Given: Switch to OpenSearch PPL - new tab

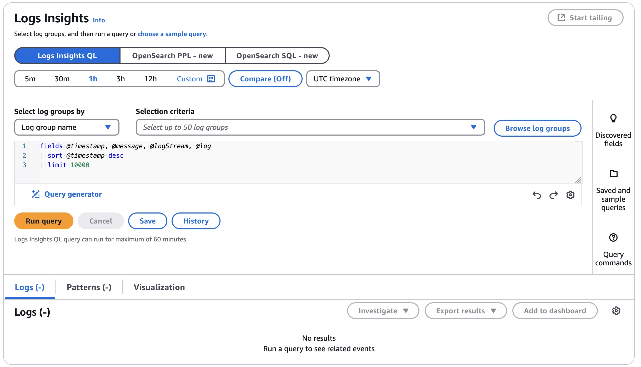Looking at the screenshot, I should pyautogui.click(x=173, y=56).
